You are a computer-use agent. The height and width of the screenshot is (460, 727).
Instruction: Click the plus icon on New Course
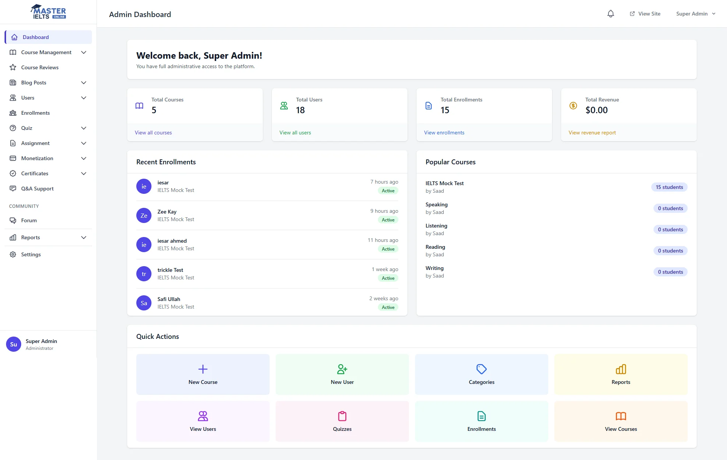[203, 369]
